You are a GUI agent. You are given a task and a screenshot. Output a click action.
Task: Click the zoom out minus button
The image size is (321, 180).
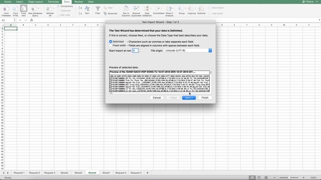point(274,177)
